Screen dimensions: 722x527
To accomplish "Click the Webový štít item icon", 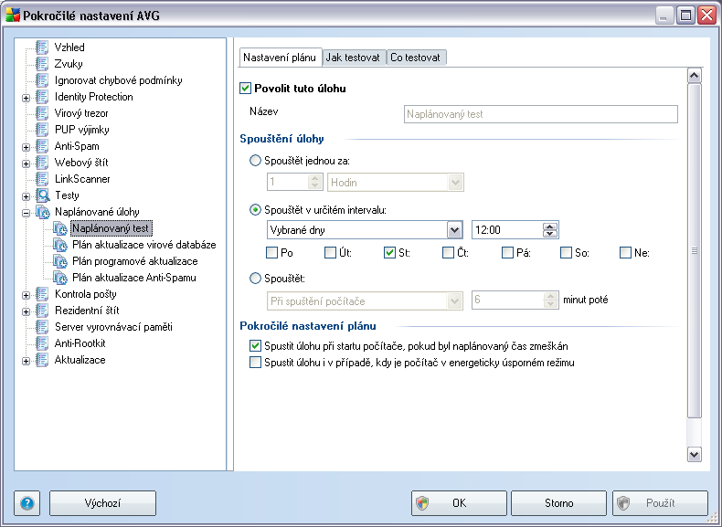I will (x=42, y=163).
